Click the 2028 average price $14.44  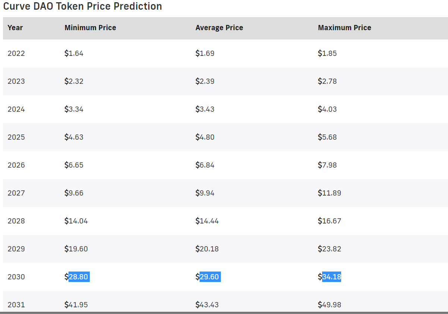207,221
